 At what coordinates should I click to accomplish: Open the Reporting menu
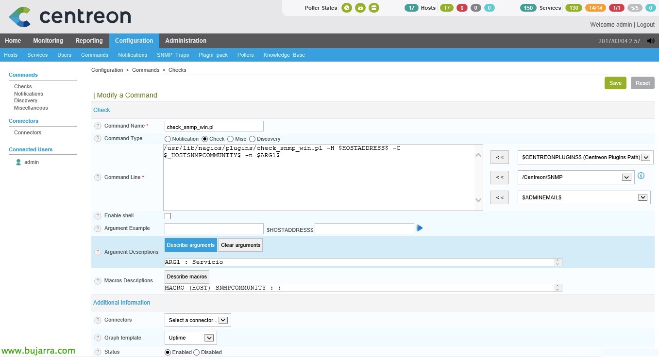89,41
